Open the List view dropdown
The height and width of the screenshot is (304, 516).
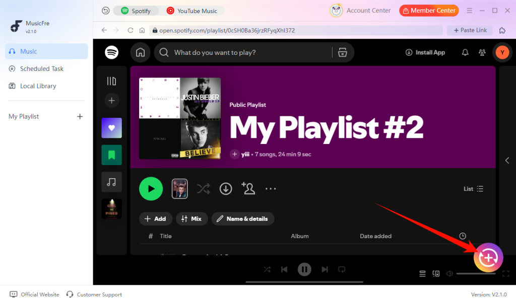click(473, 189)
